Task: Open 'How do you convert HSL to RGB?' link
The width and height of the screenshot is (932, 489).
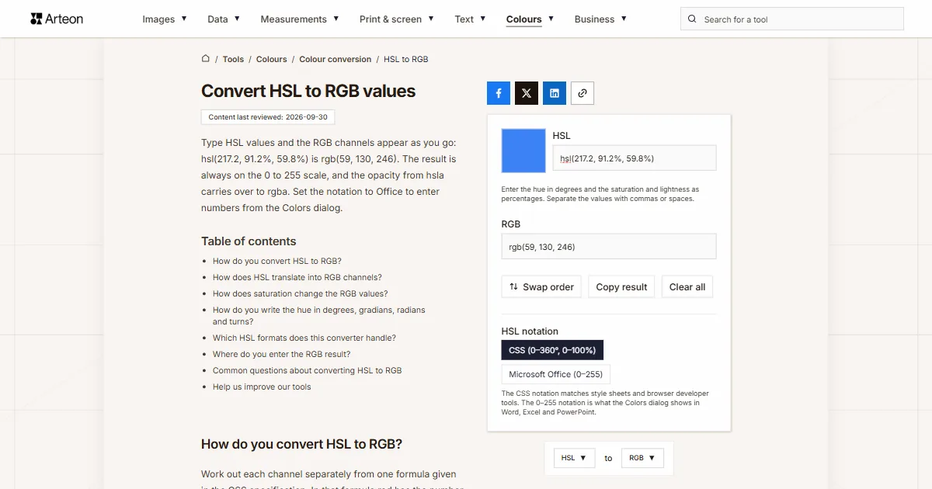Action: 277,261
